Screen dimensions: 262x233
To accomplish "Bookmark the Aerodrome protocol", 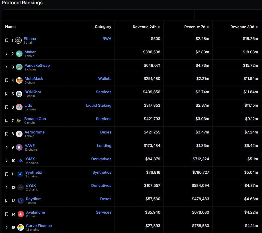I will click(7, 134).
